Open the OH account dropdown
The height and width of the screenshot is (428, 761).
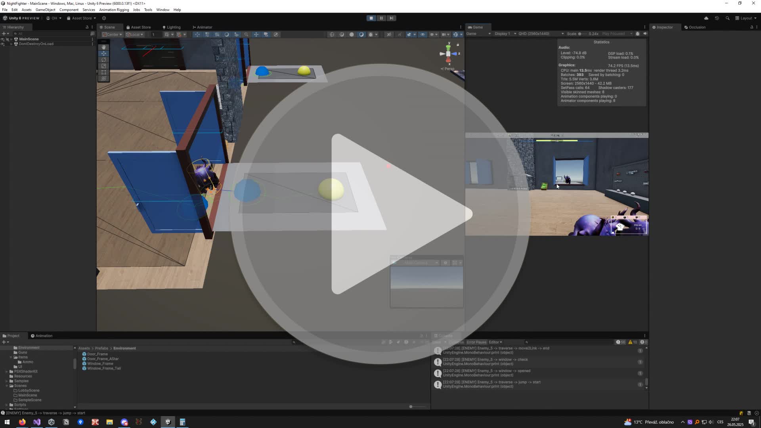[54, 18]
